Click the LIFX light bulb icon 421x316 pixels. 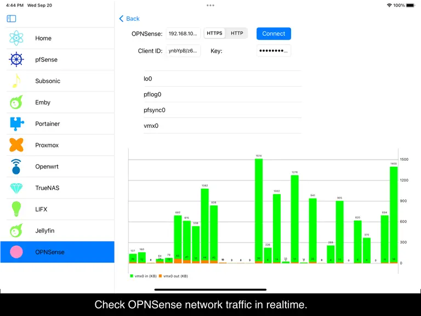16,209
